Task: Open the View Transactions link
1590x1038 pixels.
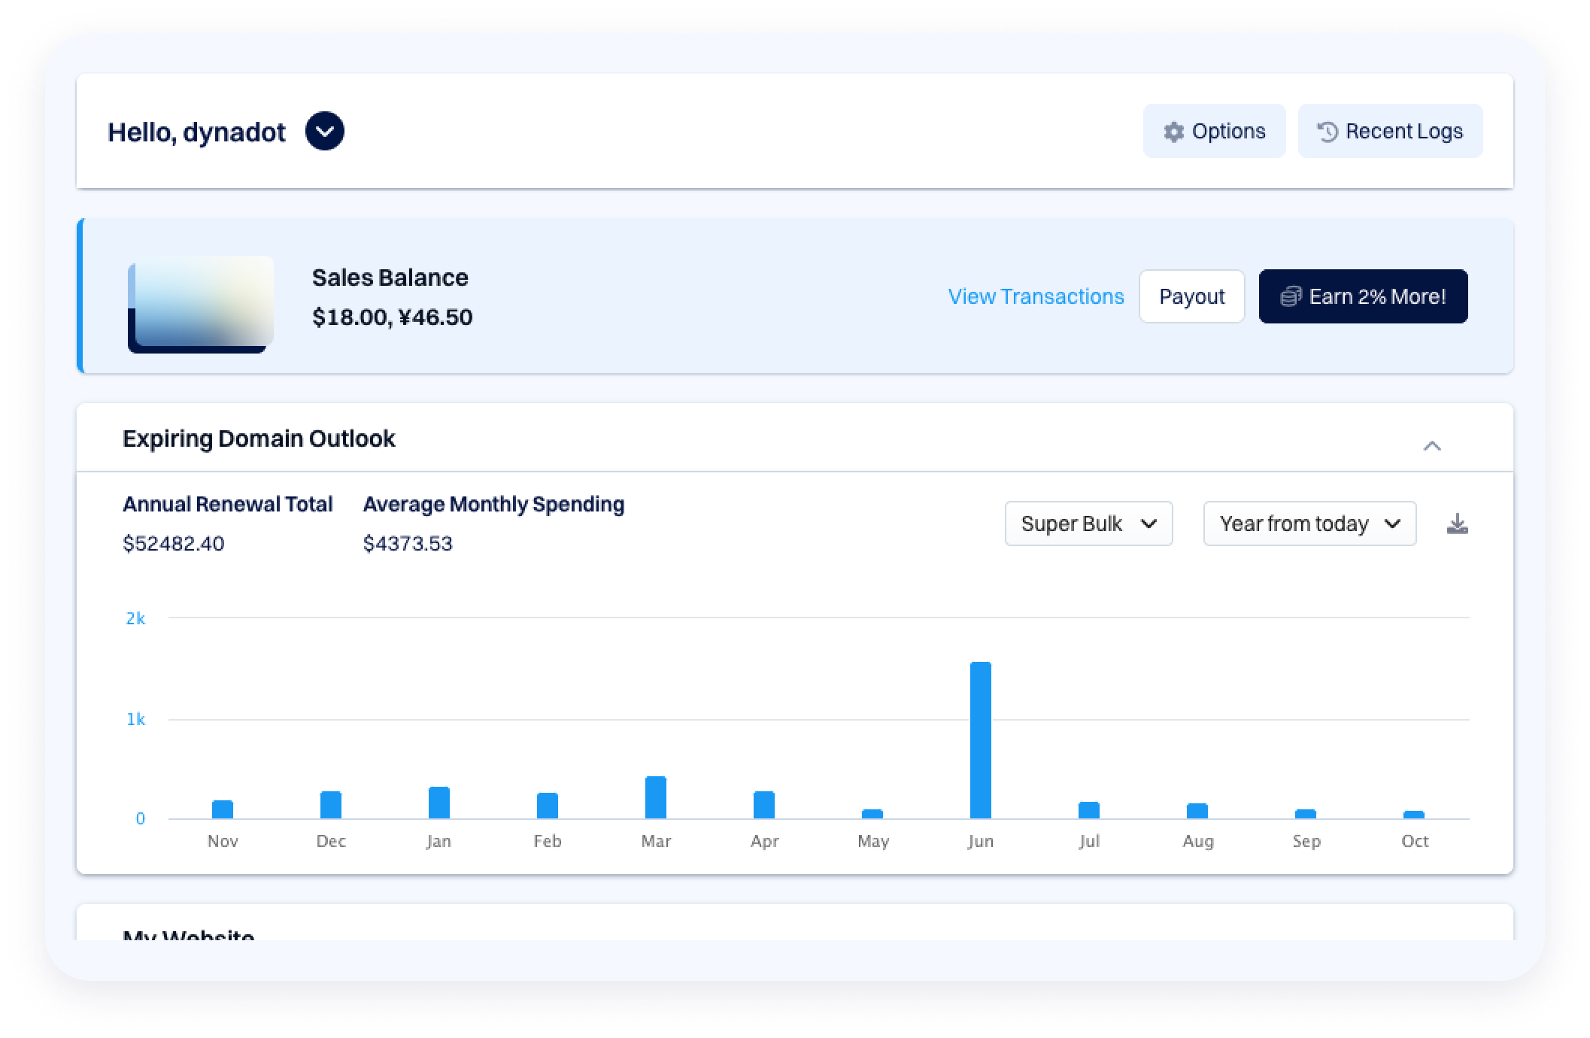Action: (1036, 296)
